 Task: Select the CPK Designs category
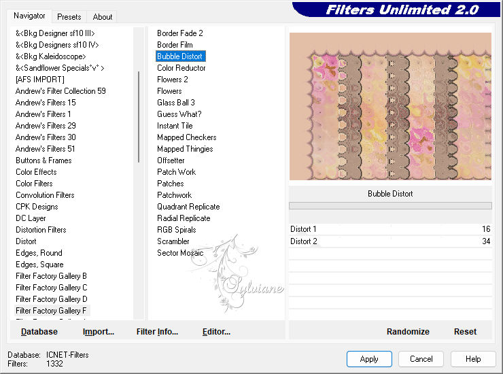point(37,207)
